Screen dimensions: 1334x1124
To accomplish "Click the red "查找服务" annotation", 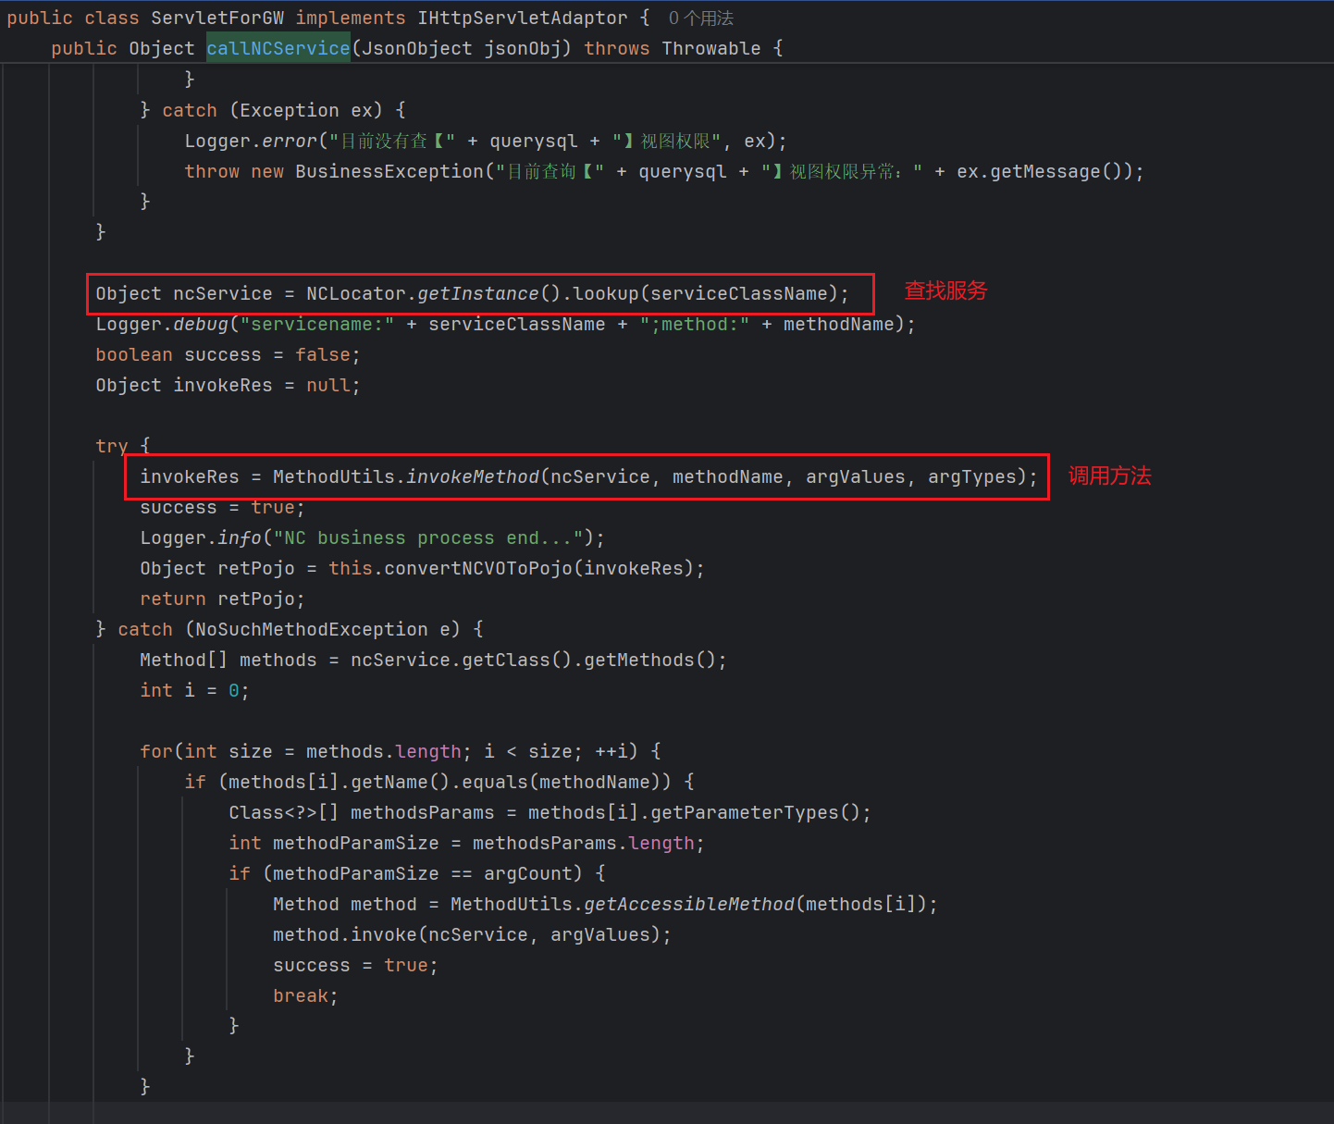I will point(945,290).
